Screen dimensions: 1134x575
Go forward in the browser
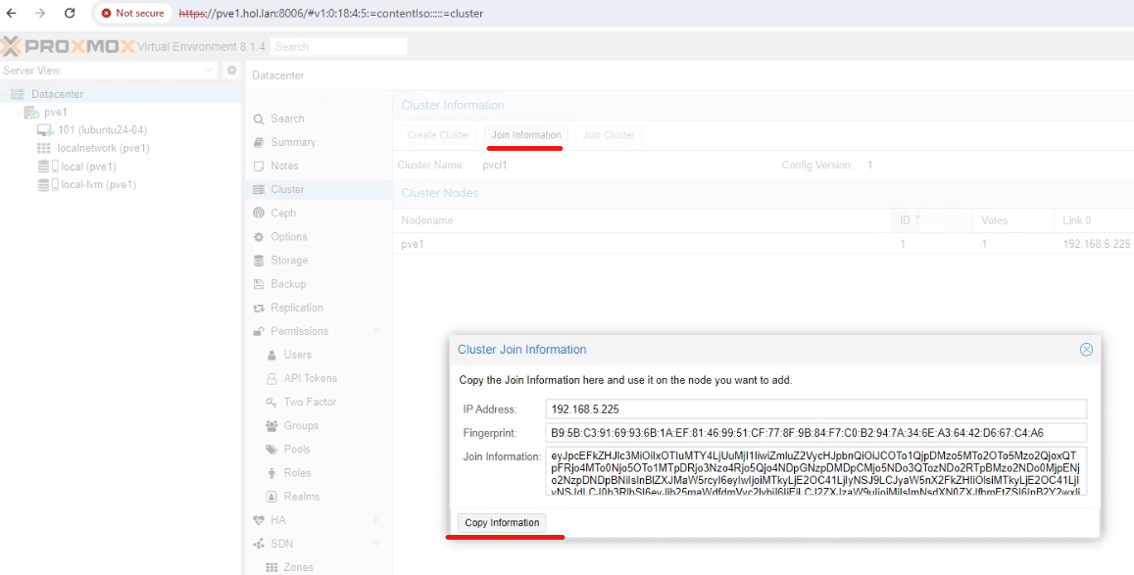pos(40,13)
